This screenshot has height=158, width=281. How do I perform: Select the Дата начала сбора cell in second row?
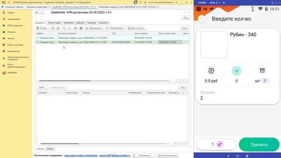click(x=170, y=42)
